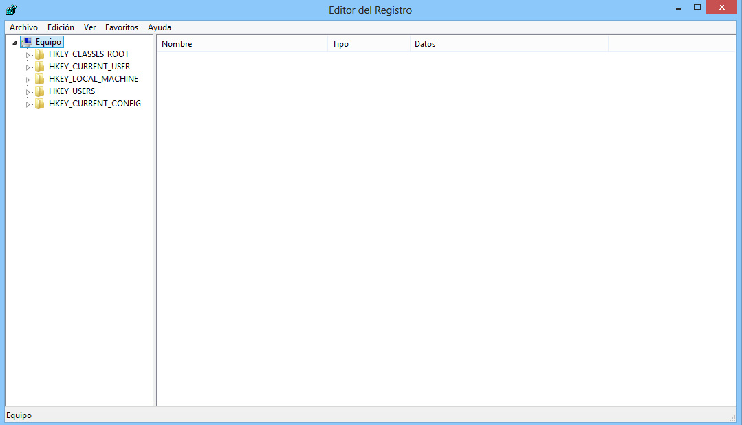Open the Archivo menu
The image size is (742, 425).
23,27
